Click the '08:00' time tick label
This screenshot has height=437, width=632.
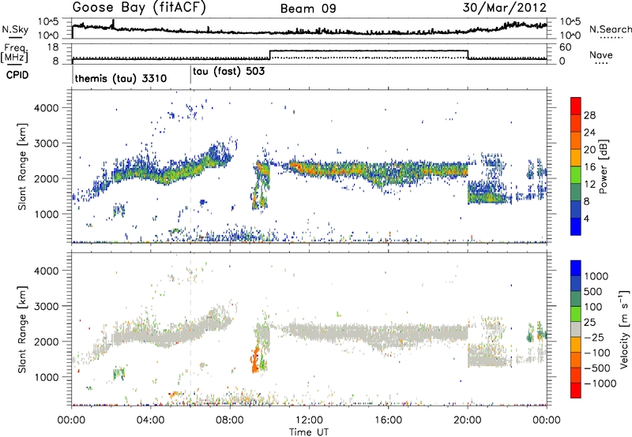230,420
